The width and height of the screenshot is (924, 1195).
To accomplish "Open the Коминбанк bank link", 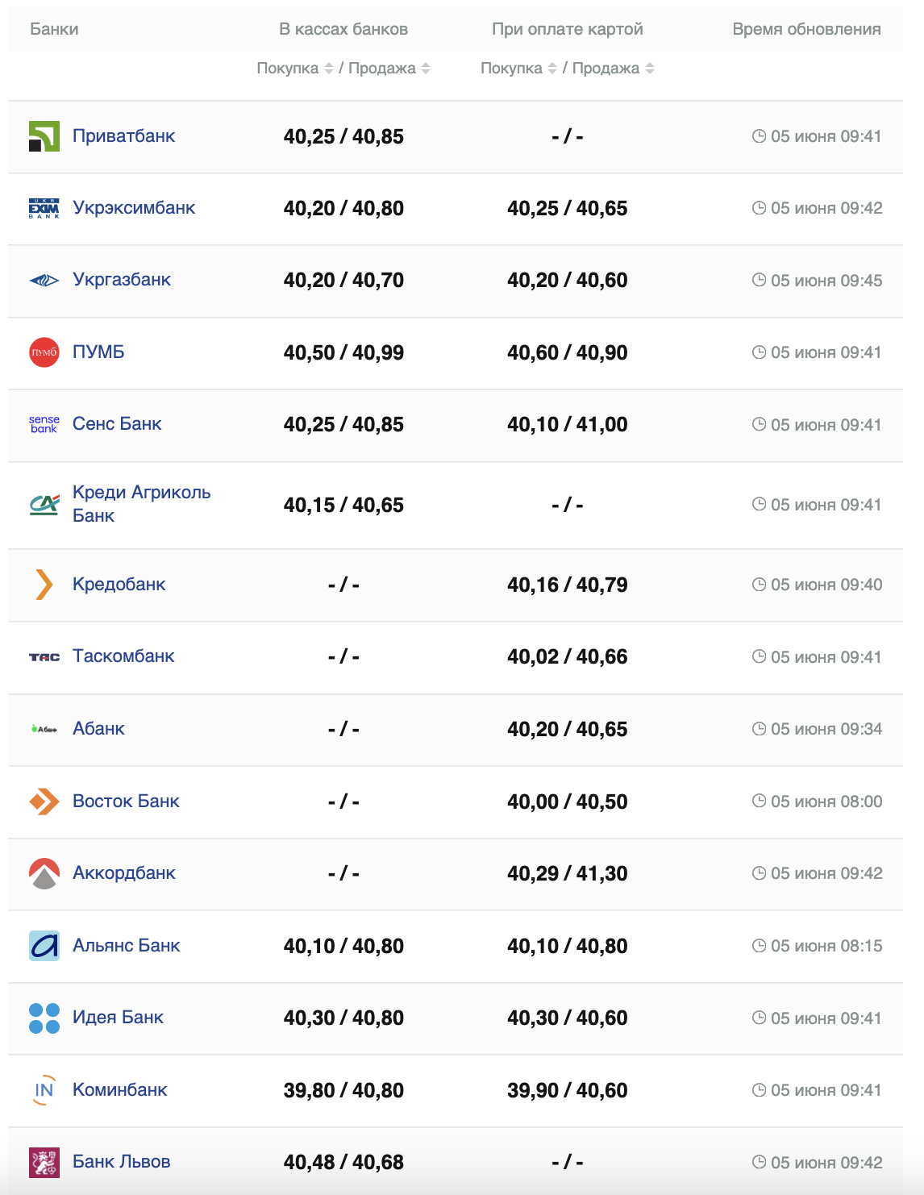I will pyautogui.click(x=120, y=1090).
